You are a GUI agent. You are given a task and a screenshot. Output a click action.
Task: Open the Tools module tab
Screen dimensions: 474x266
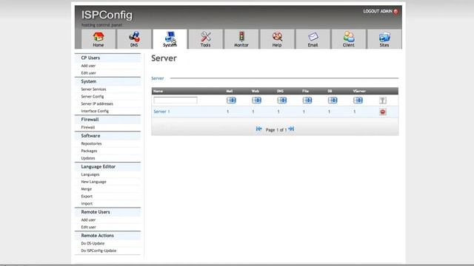tap(206, 39)
